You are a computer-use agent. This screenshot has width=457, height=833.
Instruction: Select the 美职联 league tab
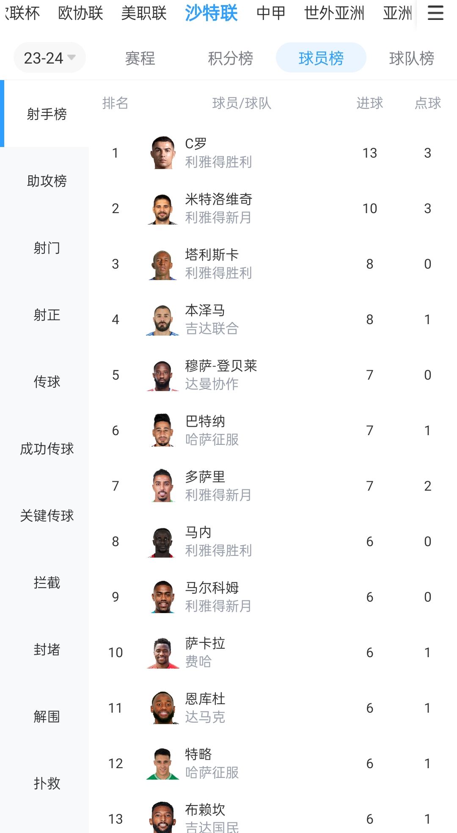coord(144,13)
